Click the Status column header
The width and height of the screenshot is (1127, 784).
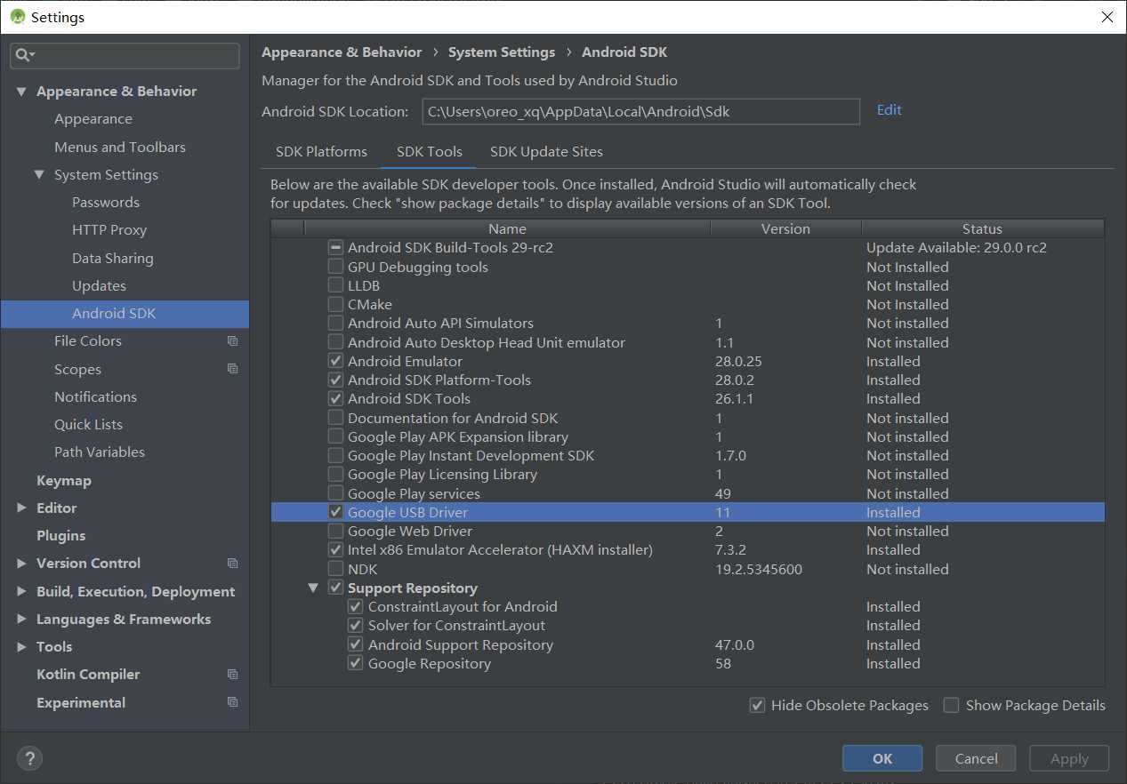pos(982,228)
